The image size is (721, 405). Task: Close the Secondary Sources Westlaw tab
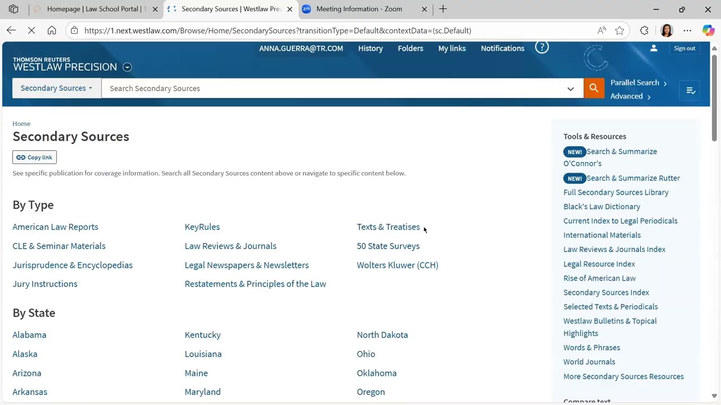tap(290, 9)
